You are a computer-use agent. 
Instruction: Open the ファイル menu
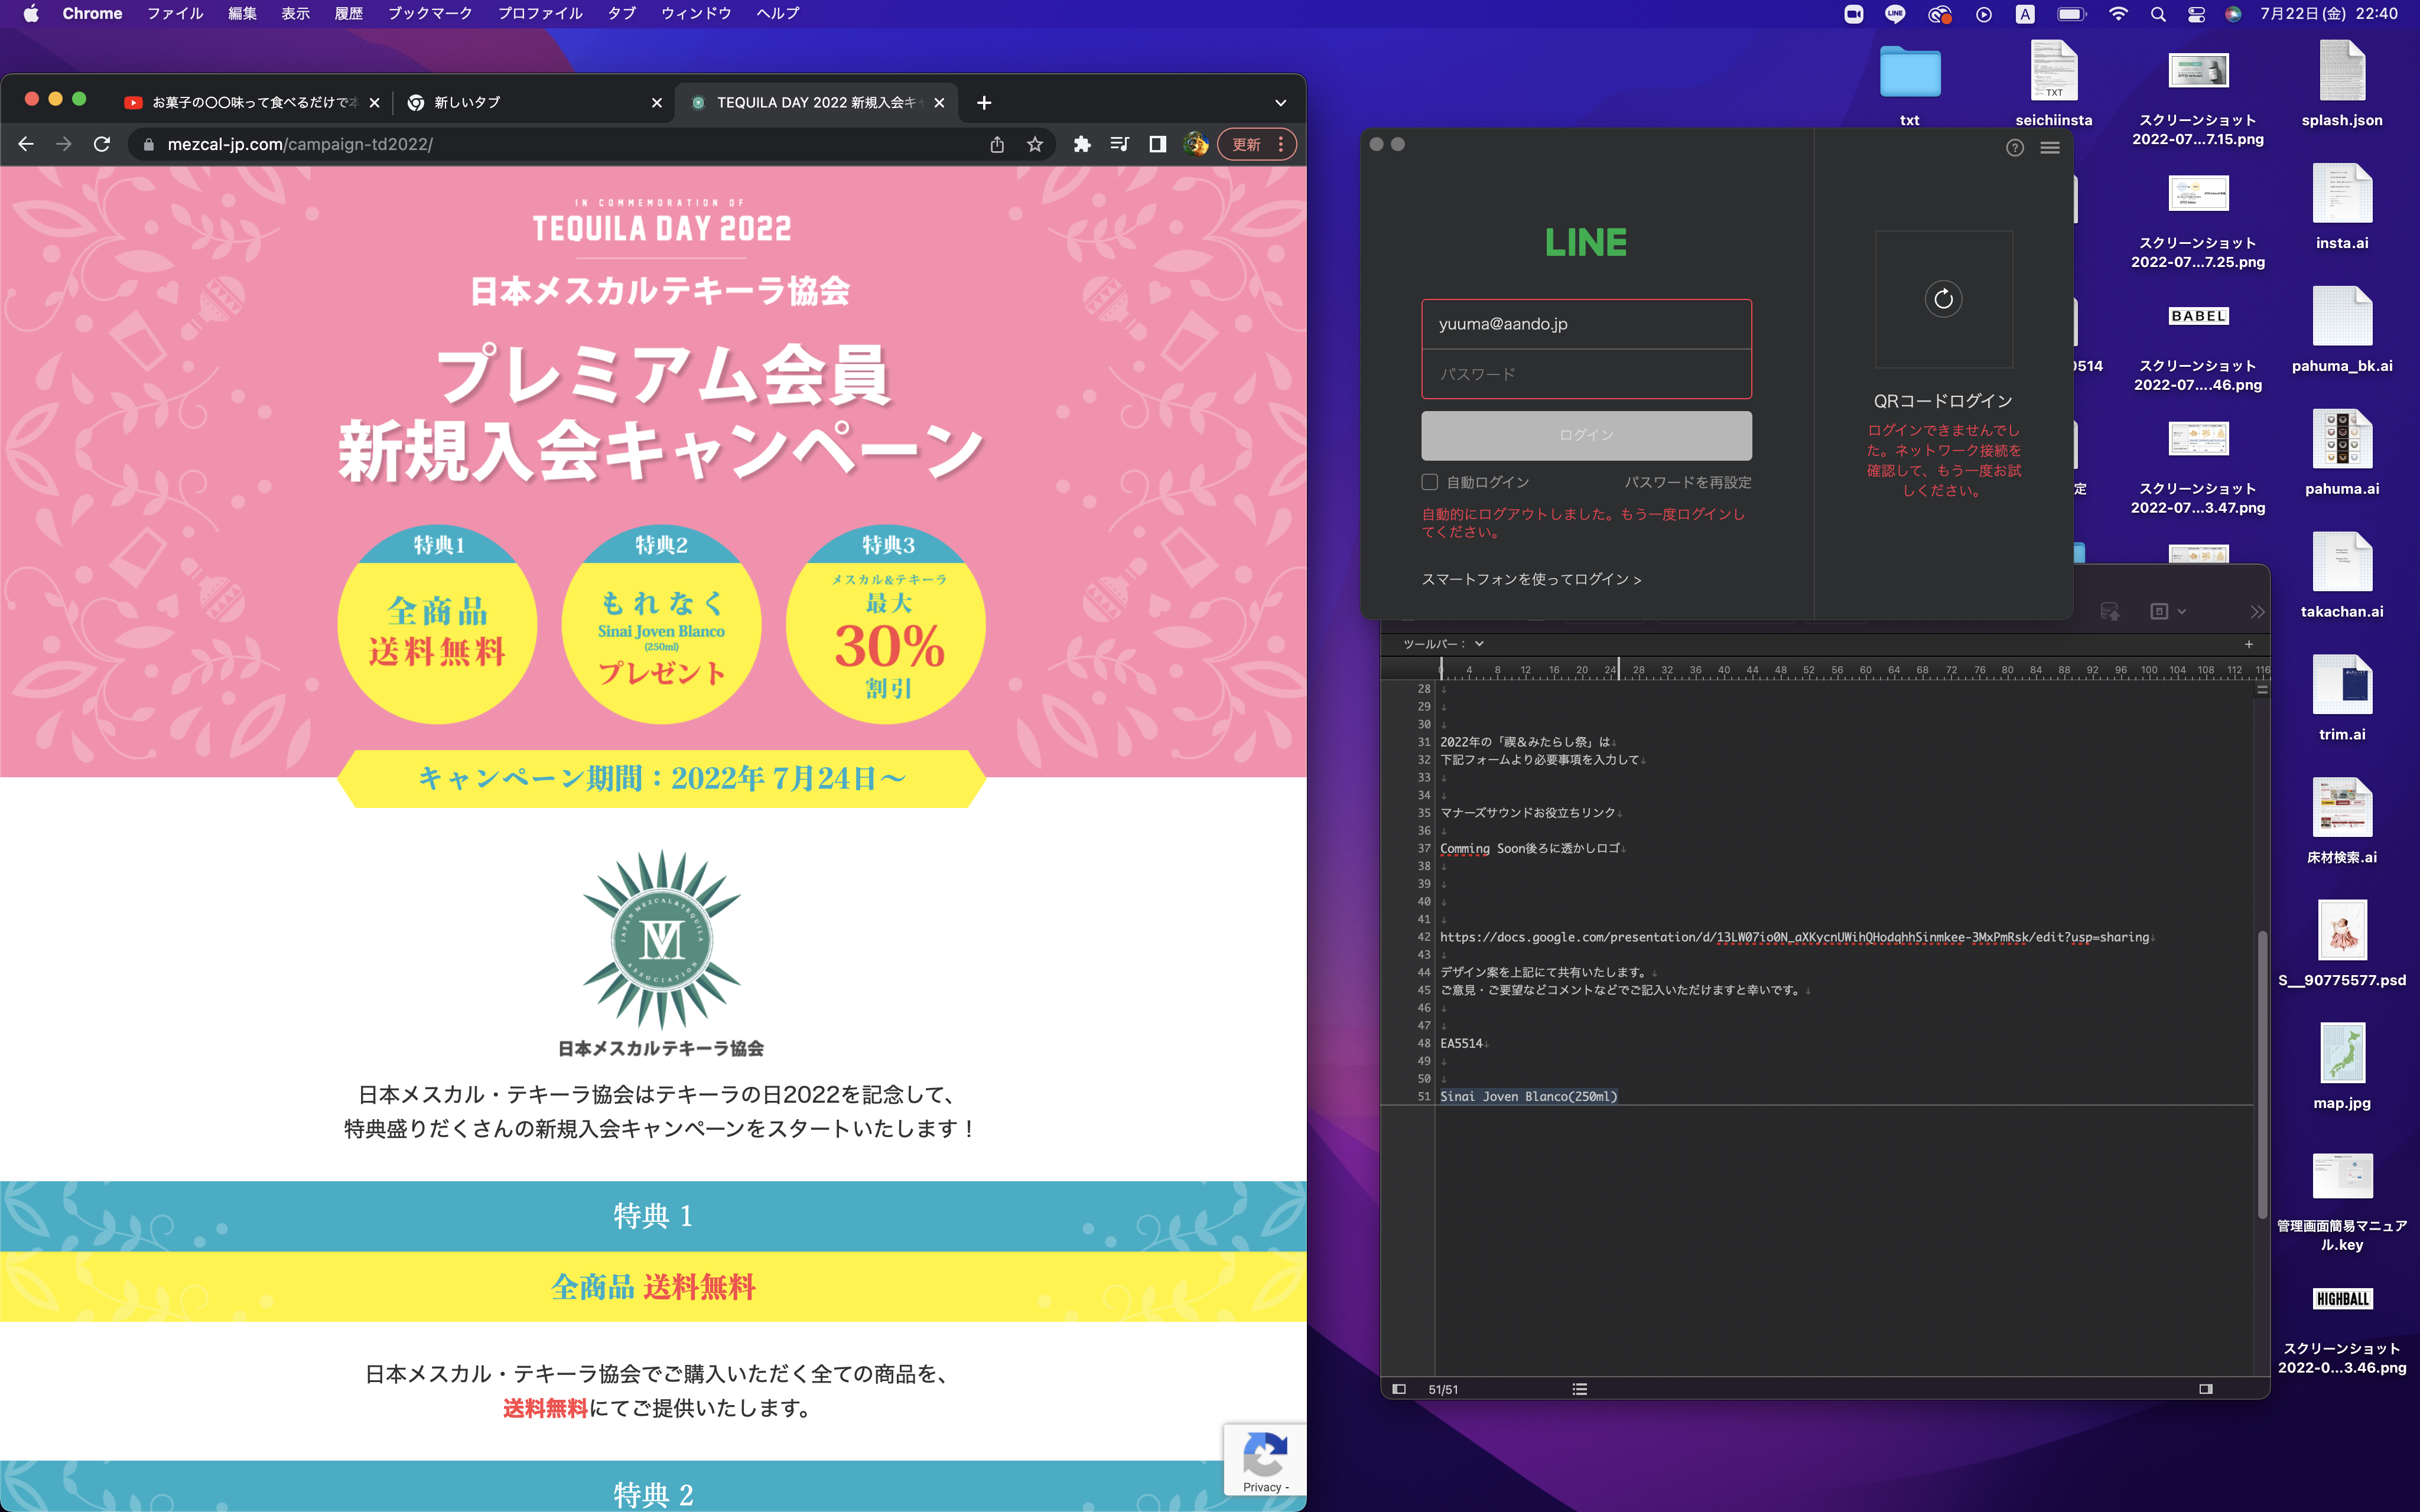click(175, 14)
